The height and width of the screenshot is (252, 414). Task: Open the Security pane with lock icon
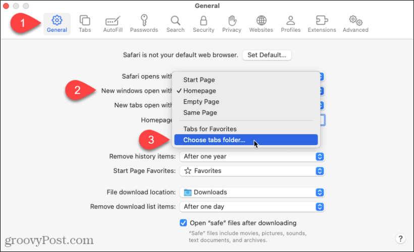pyautogui.click(x=203, y=24)
